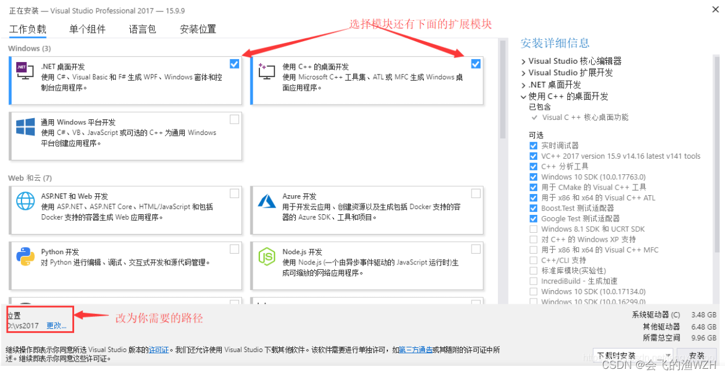Screen dimensions: 725x376
Task: Check Windows 8.1 SDK 和 UCRT SDK
Action: click(x=533, y=229)
